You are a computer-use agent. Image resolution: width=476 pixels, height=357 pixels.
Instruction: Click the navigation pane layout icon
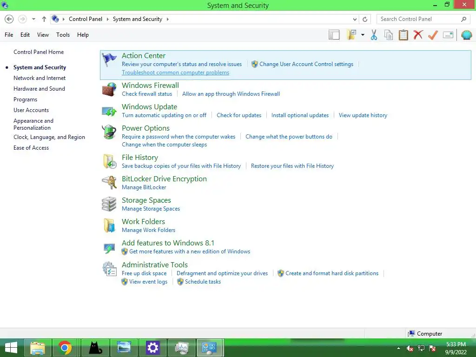[x=334, y=35]
